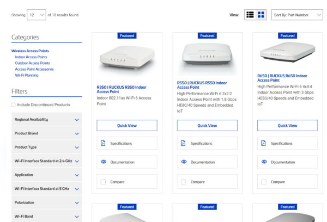327x222 pixels.
Task: Switch to list view icon
Action: coord(250,15)
